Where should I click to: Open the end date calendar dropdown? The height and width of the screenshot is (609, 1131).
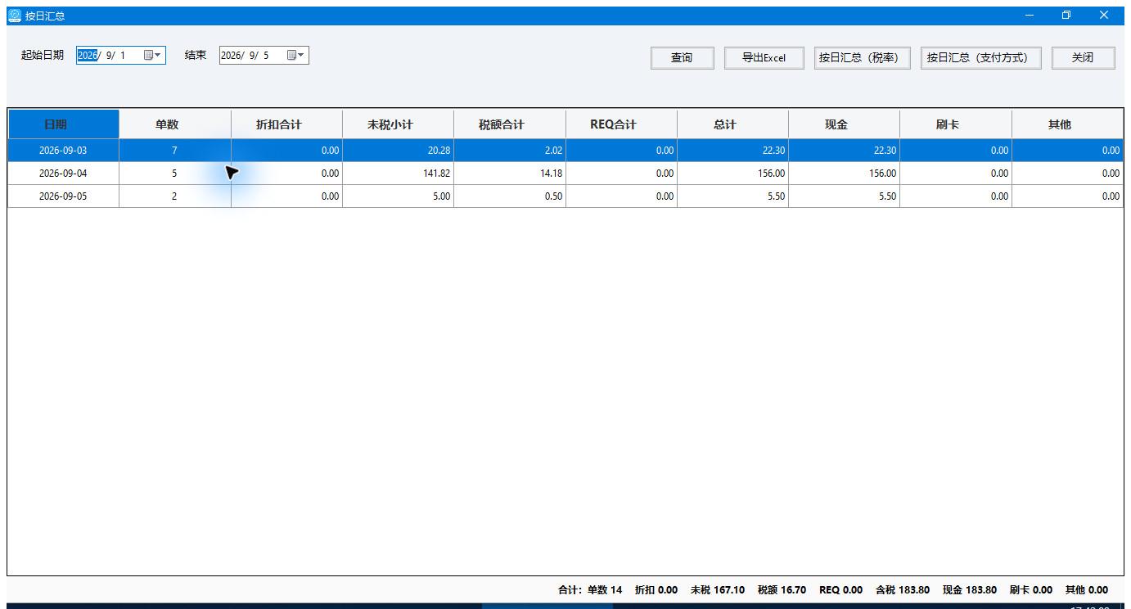(296, 56)
